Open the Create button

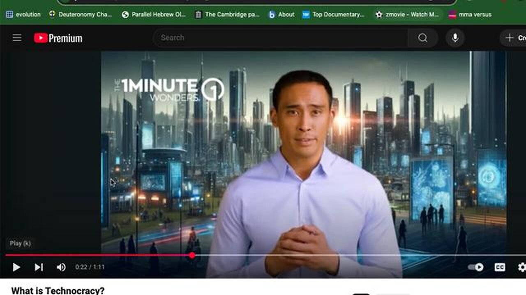(514, 38)
